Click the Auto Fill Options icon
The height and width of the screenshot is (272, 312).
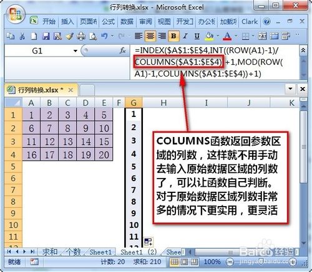tap(149, 242)
